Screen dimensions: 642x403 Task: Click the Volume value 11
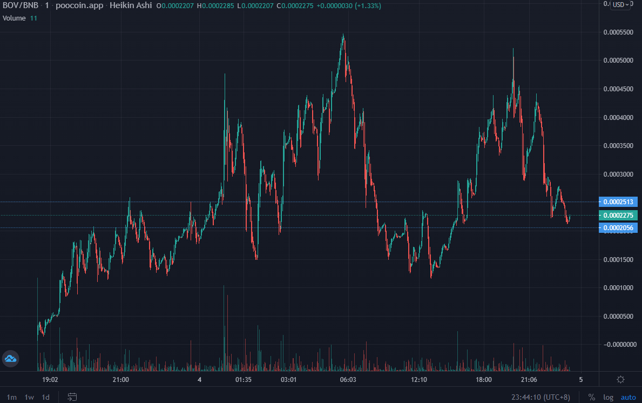(33, 18)
